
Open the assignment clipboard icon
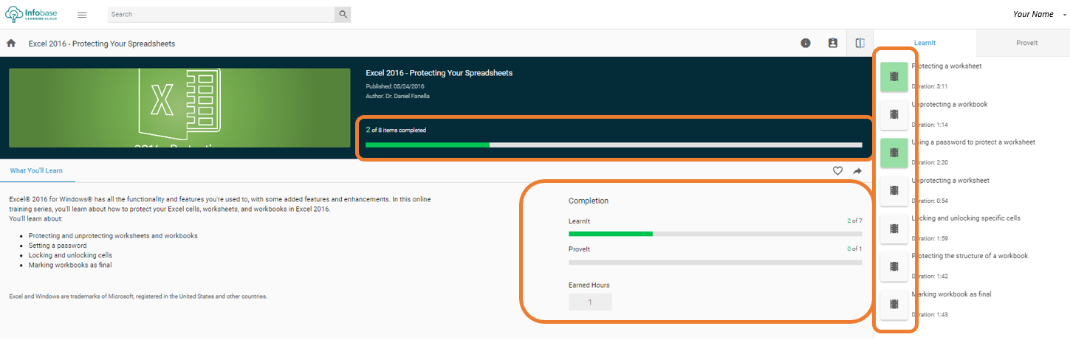pyautogui.click(x=833, y=44)
